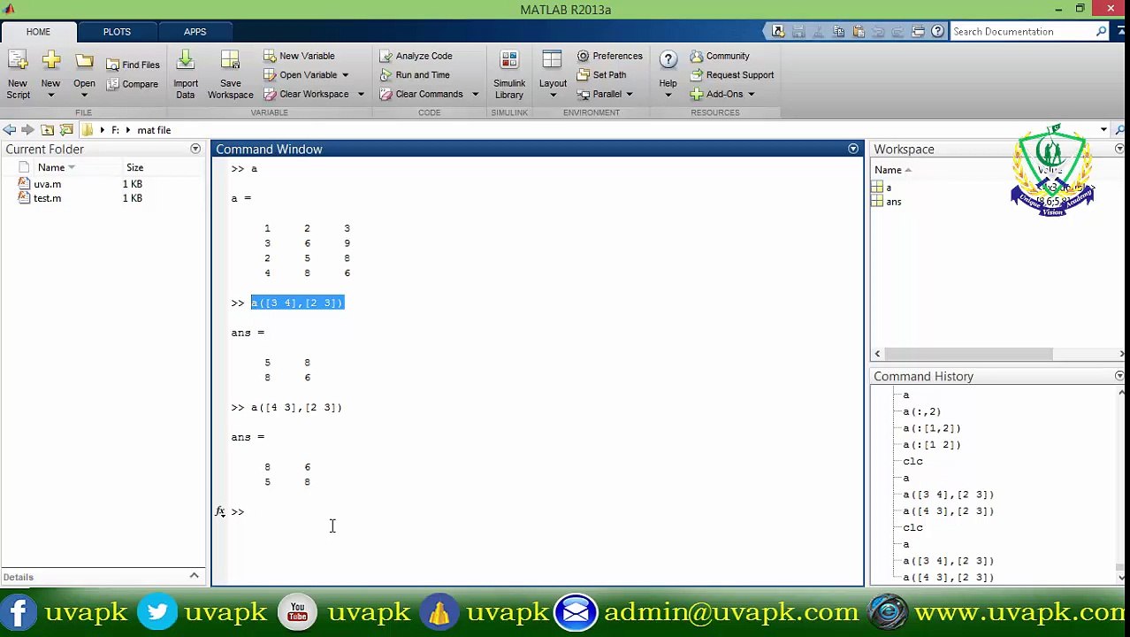
Task: Run Analyze Code
Action: click(416, 56)
